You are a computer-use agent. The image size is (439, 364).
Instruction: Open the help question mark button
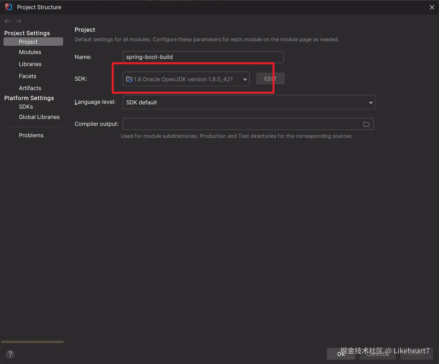(x=10, y=354)
